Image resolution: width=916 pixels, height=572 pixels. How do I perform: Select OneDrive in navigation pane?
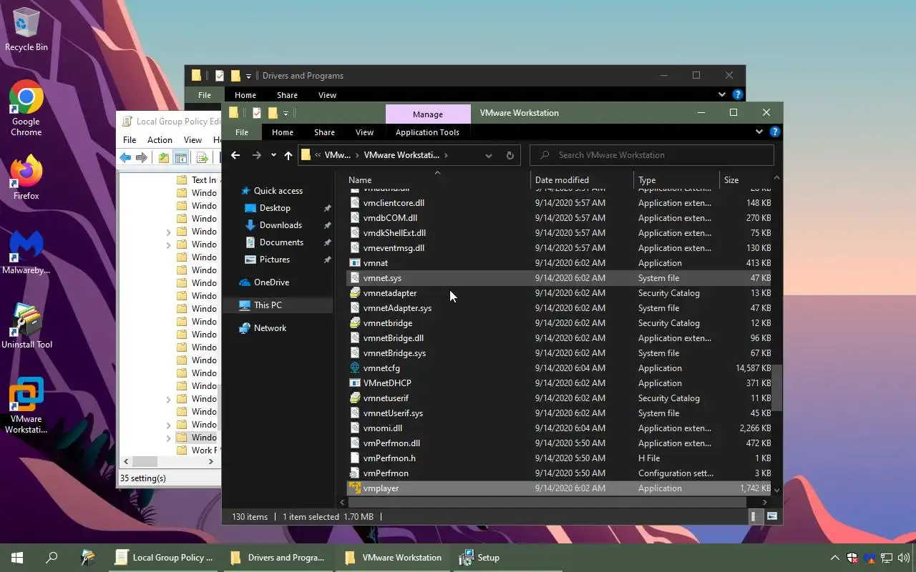pyautogui.click(x=271, y=282)
